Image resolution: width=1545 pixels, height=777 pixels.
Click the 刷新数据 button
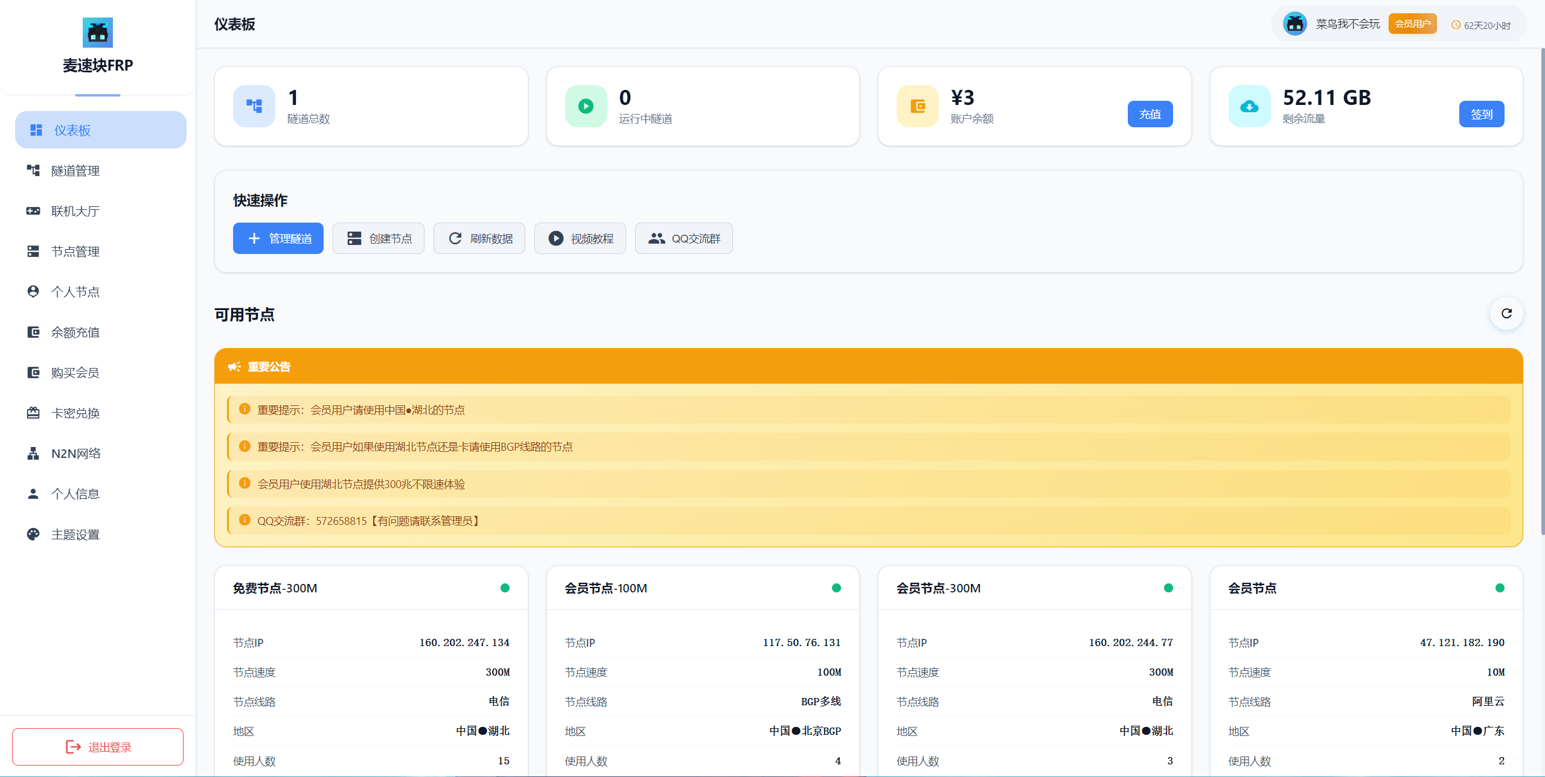[479, 238]
